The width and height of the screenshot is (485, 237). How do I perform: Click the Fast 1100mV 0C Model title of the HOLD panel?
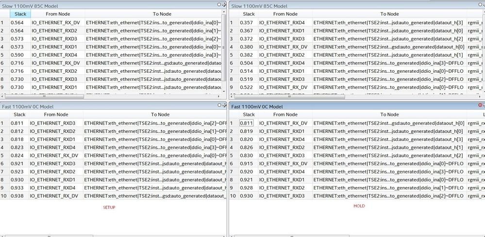click(x=257, y=107)
